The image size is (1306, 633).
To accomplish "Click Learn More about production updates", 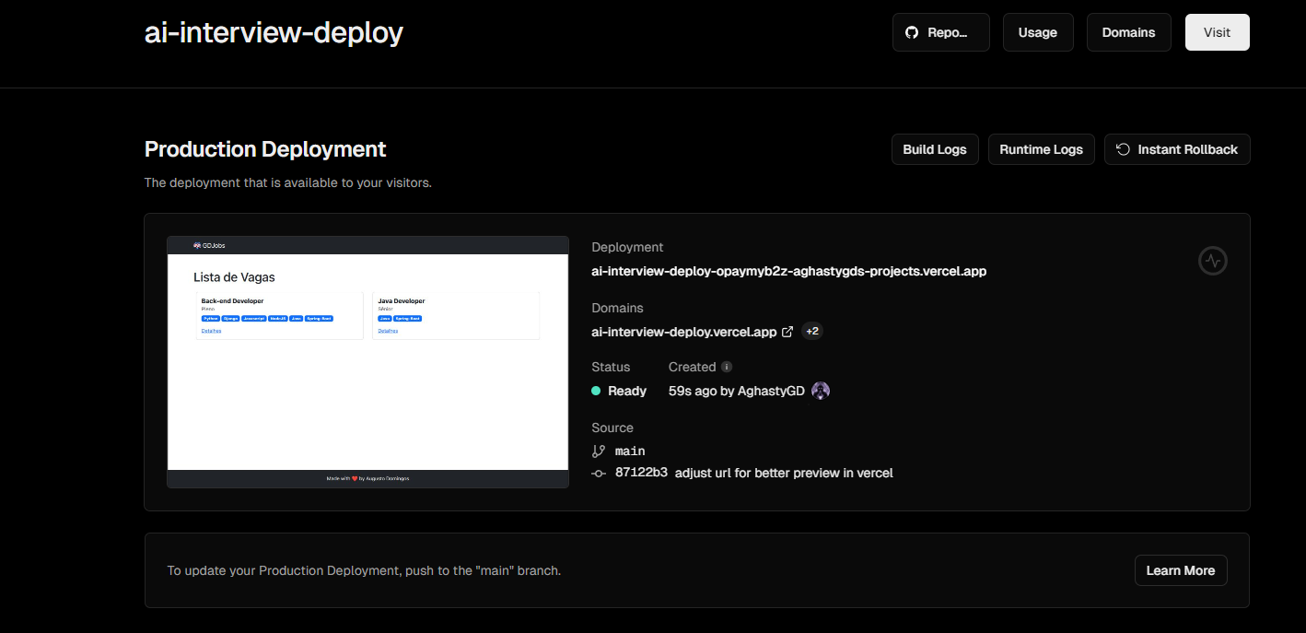I will tap(1180, 570).
